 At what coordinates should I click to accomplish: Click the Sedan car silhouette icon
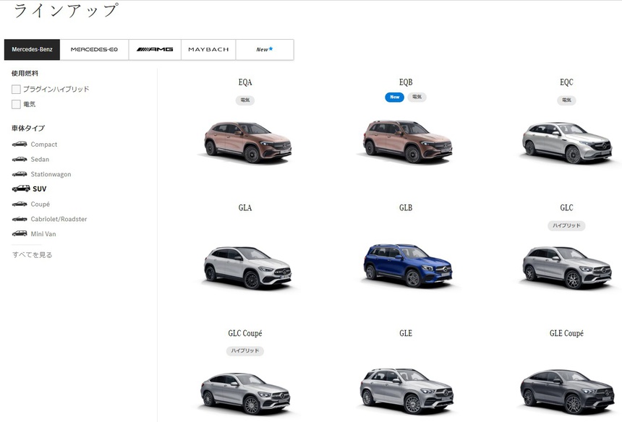tap(20, 159)
